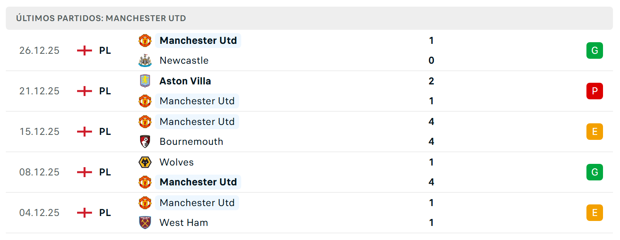
Task: Open the Wolves team link
Action: click(x=177, y=162)
